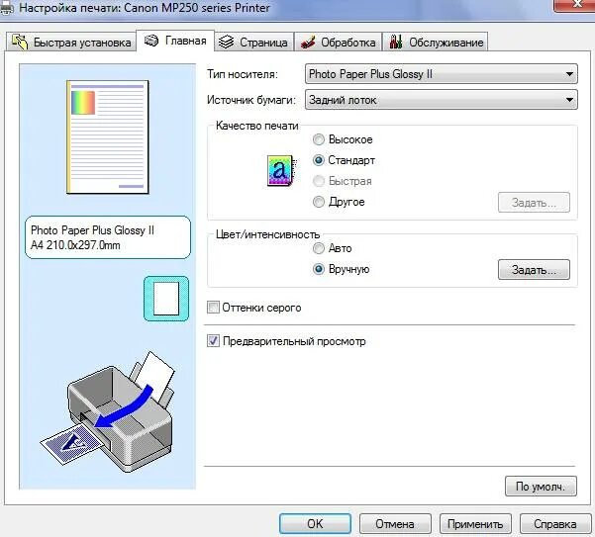Close the print settings dialog

tap(577, 5)
